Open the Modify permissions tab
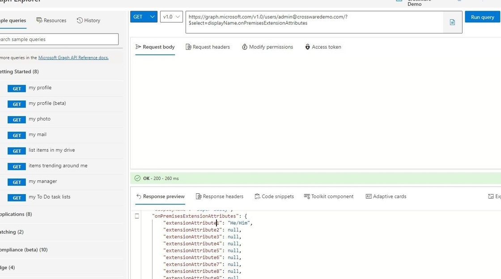501x279 pixels. tap(267, 47)
